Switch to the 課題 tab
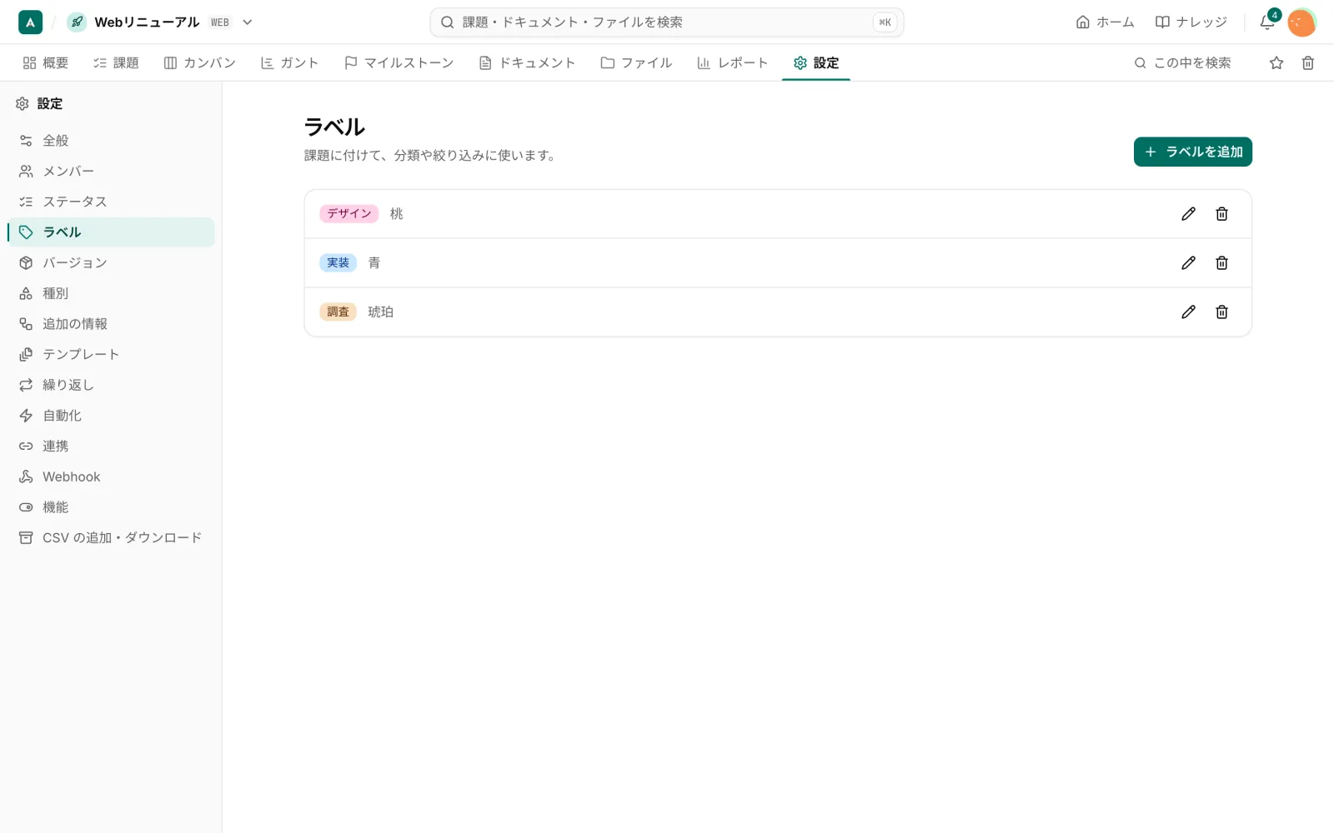This screenshot has width=1334, height=833. click(117, 62)
